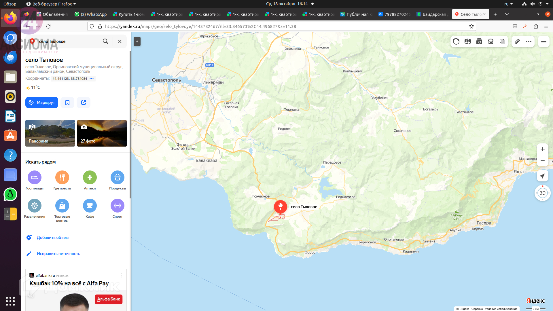
Task: Toggle the 3D map tilt button
Action: click(542, 193)
